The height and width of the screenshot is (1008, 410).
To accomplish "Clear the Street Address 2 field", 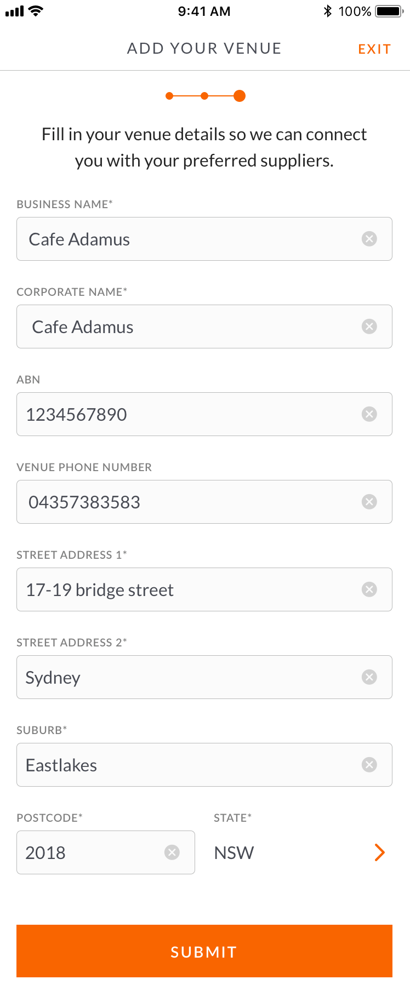I will 369,677.
